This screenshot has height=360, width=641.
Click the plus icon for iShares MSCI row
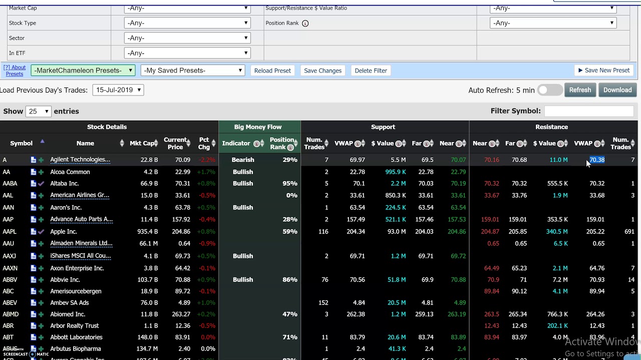(x=41, y=256)
